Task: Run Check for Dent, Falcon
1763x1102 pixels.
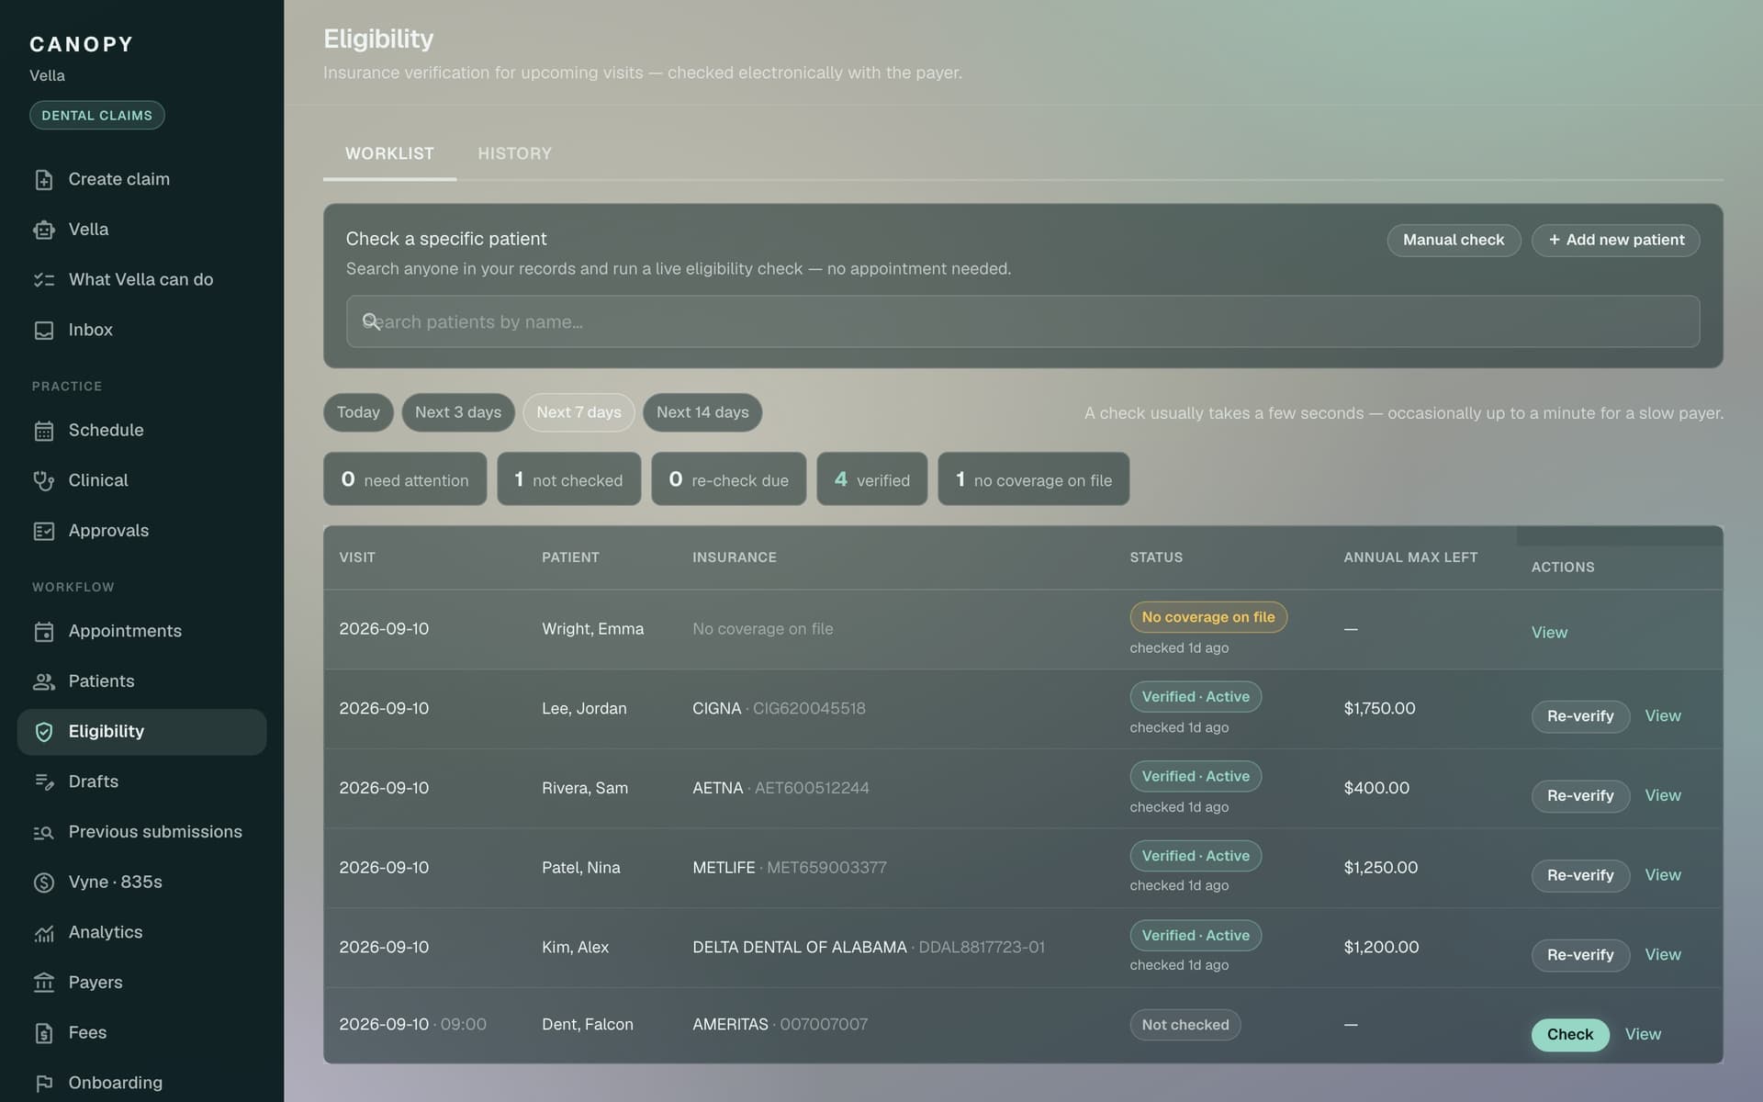Action: coord(1570,1034)
